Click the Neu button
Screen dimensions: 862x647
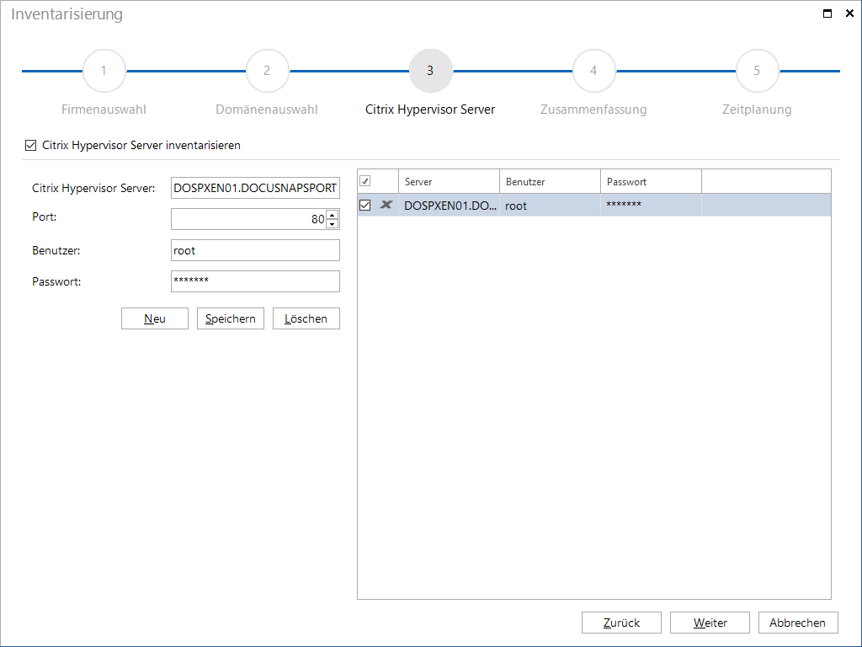tap(155, 318)
